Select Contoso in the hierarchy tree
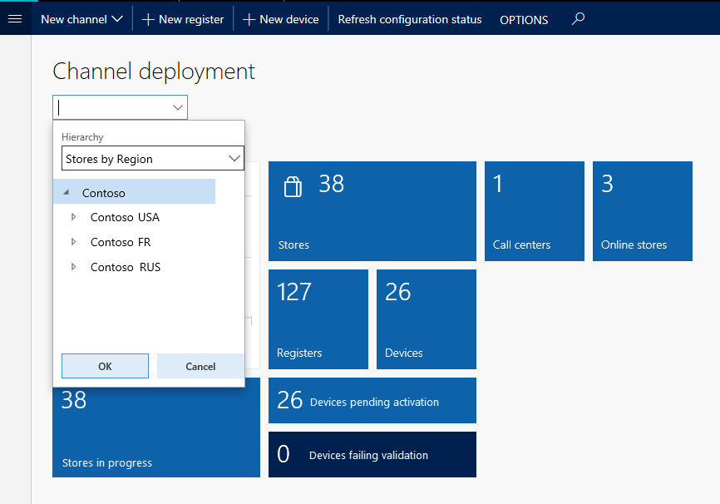 coord(134,191)
